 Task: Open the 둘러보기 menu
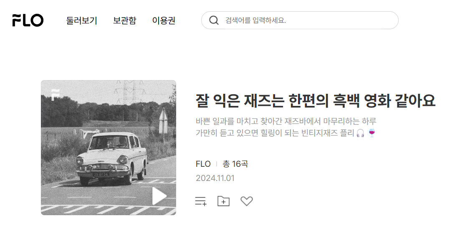[81, 20]
